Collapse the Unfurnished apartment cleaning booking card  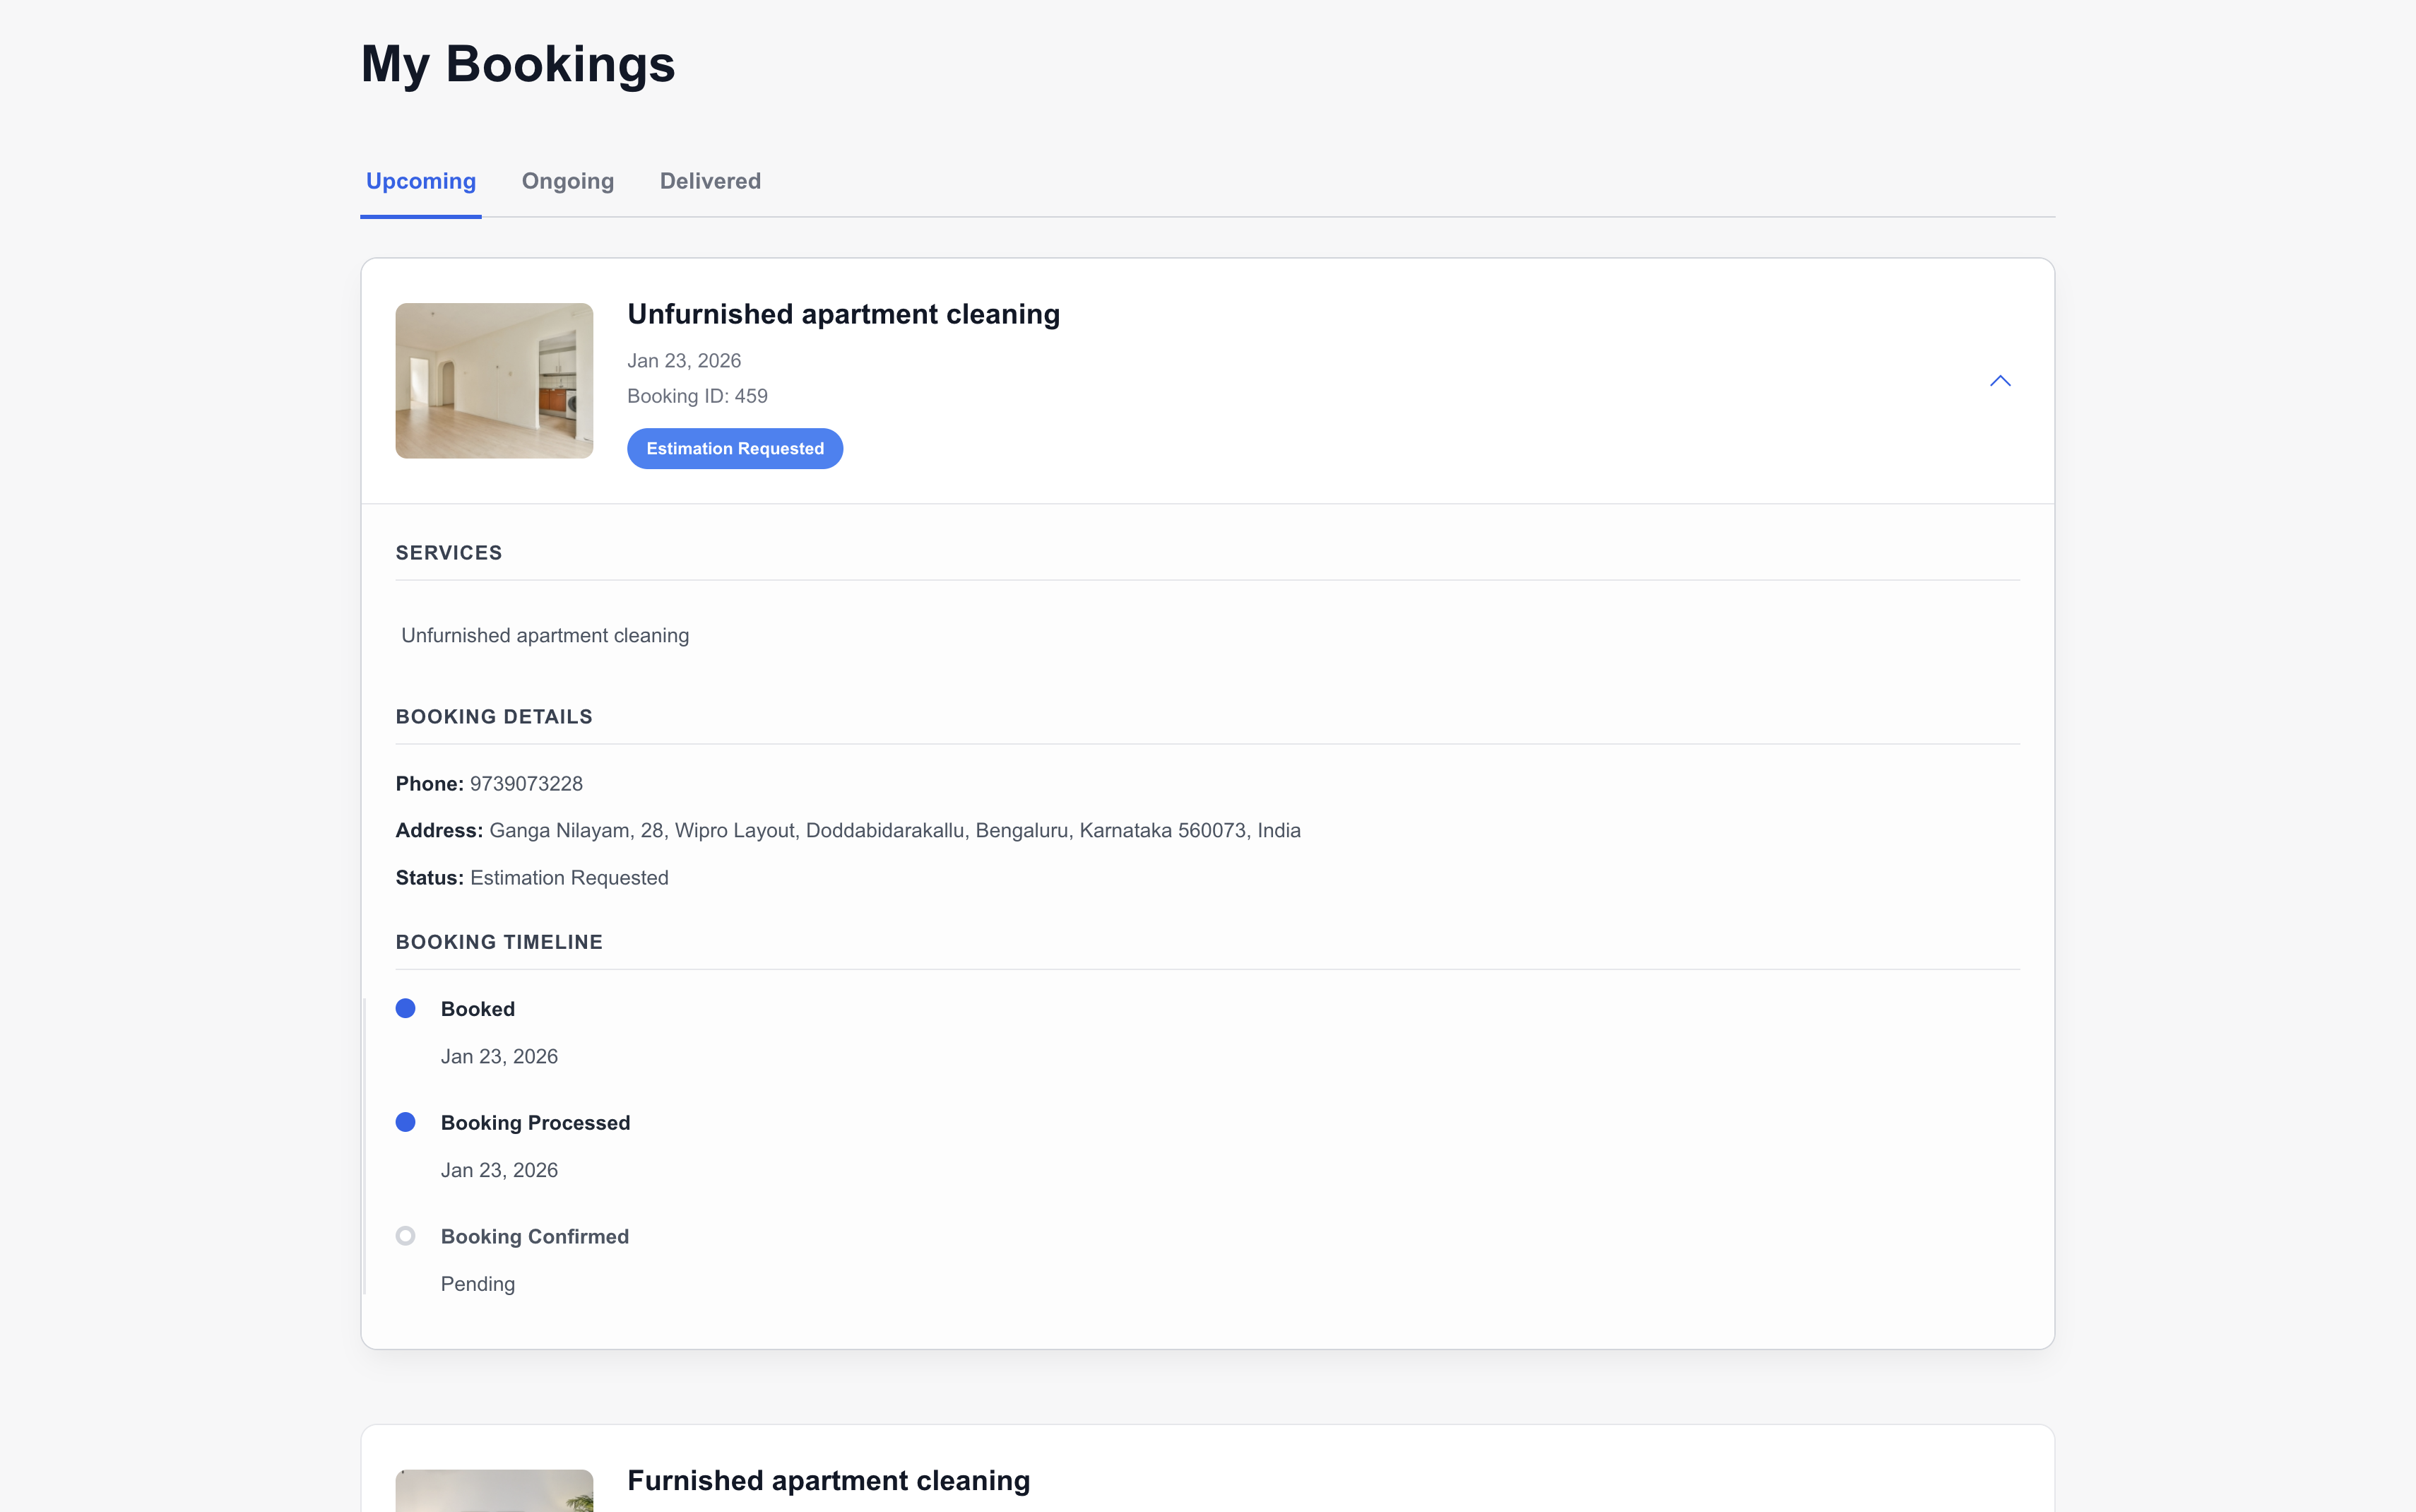[x=1999, y=381]
